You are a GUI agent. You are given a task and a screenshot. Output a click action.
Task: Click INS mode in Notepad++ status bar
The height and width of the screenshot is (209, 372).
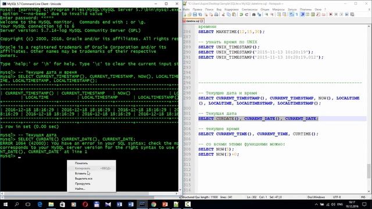pos(363,197)
